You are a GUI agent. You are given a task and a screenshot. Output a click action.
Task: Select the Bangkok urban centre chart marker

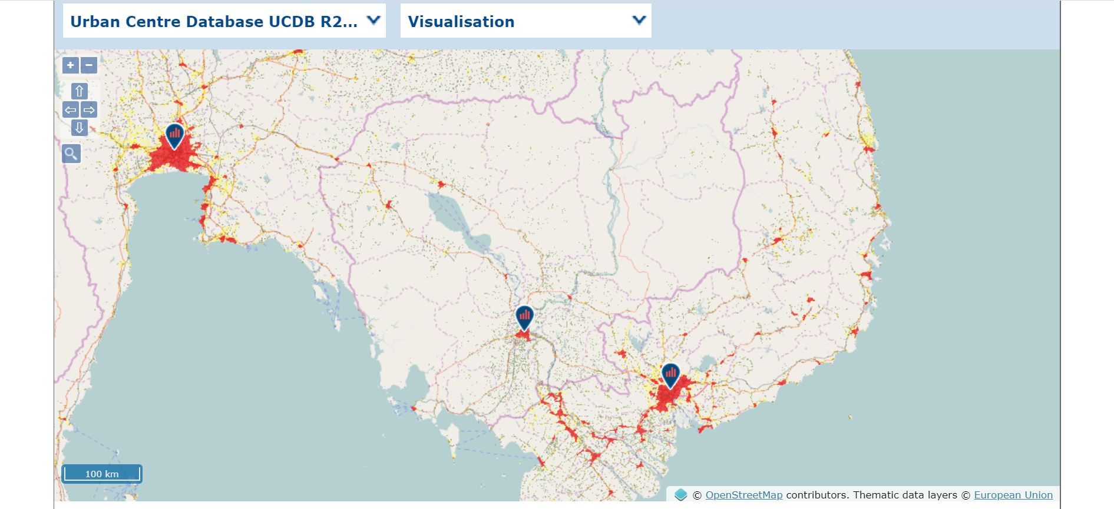(x=174, y=135)
